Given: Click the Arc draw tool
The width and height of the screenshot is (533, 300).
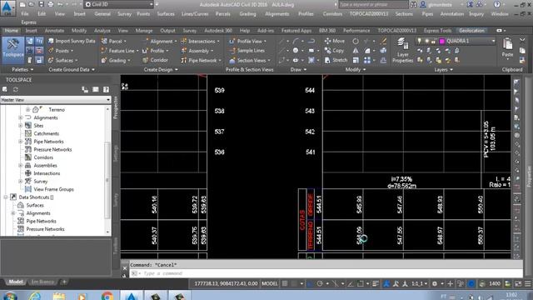Looking at the screenshot, I should 296,41.
